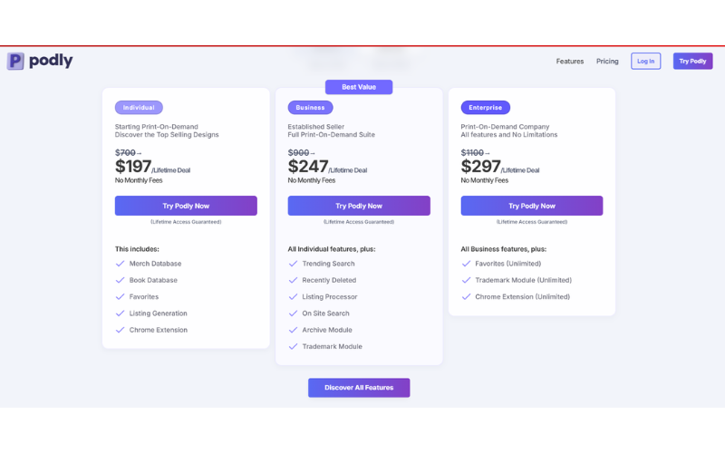Click the checkmark beside Book Database
This screenshot has width=725, height=453.
tap(120, 280)
